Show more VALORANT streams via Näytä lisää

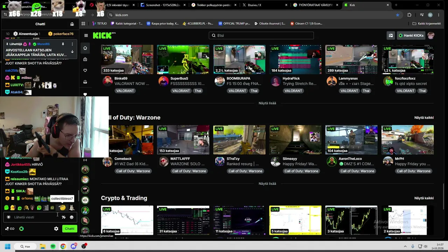tap(267, 103)
